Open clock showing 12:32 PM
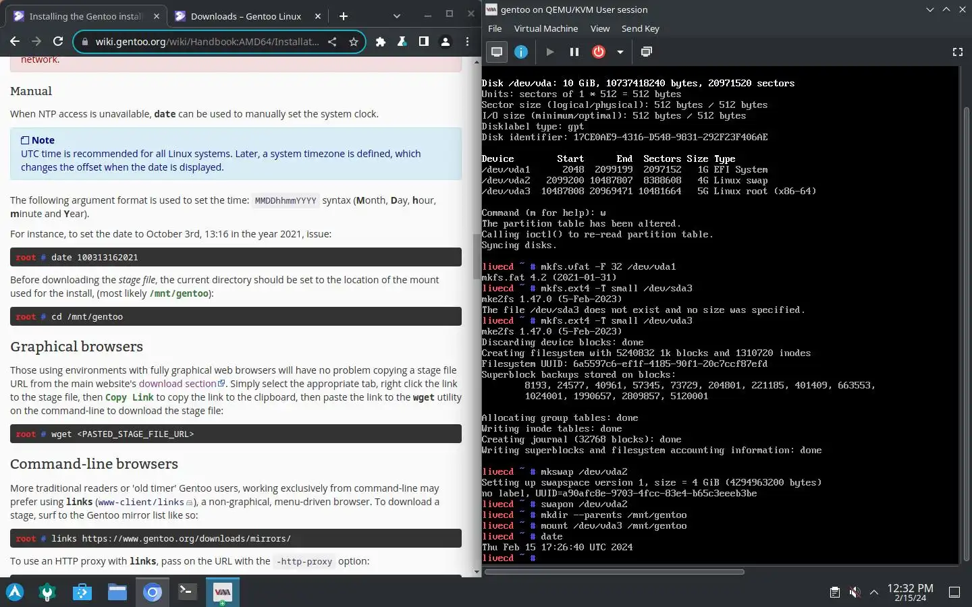This screenshot has height=607, width=972. (910, 592)
